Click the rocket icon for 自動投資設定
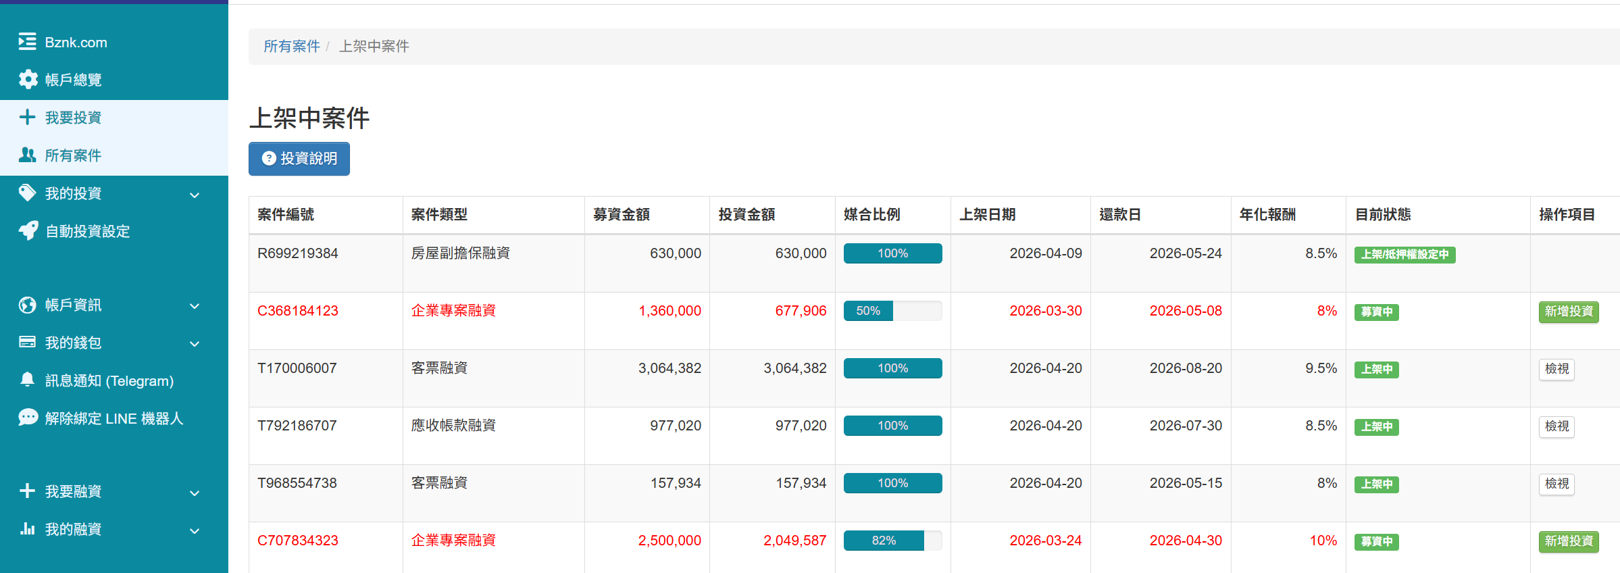 point(28,231)
